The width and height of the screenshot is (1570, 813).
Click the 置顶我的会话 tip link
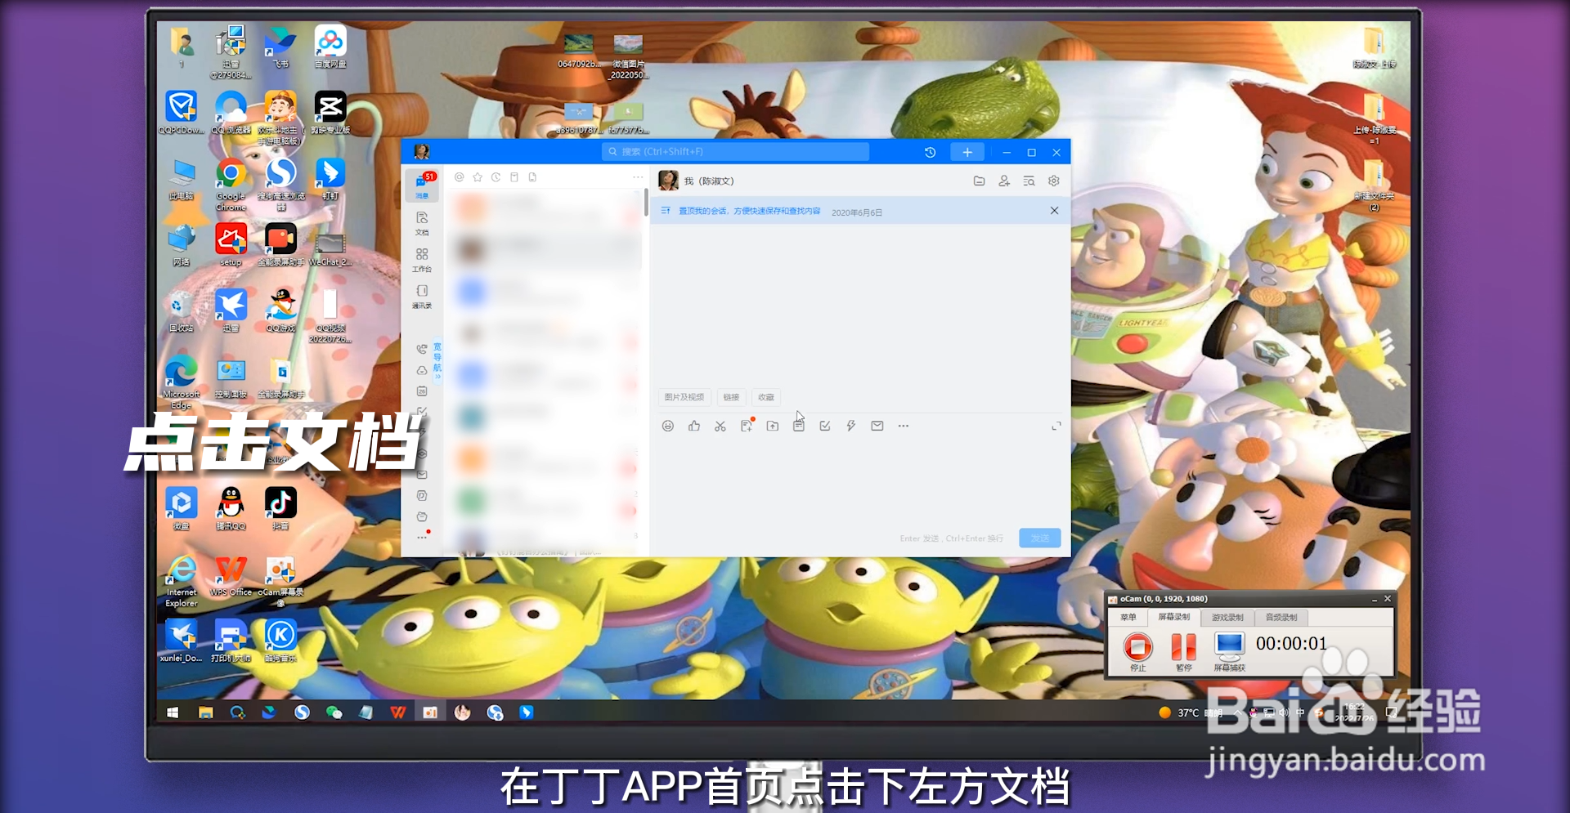click(749, 212)
